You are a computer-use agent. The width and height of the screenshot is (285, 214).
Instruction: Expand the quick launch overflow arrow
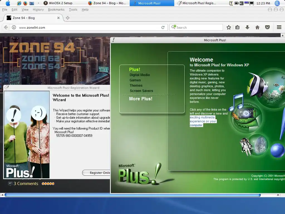pos(38,3)
